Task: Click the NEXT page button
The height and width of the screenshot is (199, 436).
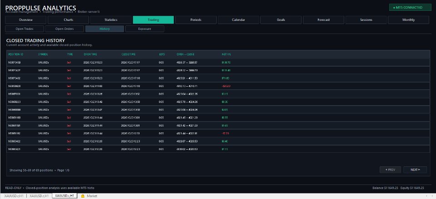Action: [415, 170]
